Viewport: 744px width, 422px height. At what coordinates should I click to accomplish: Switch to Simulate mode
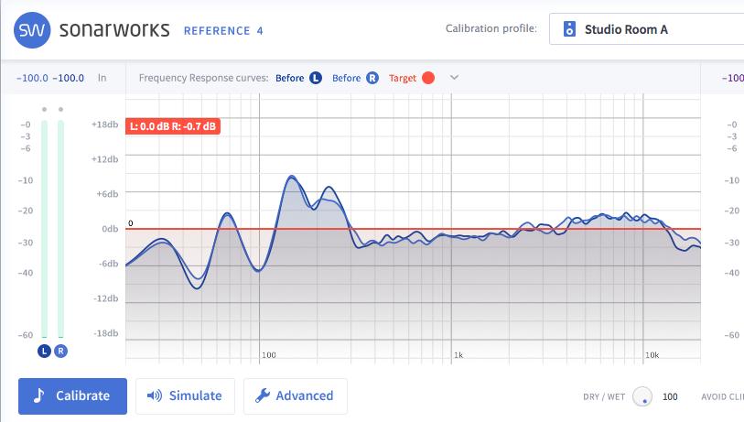[x=185, y=395]
